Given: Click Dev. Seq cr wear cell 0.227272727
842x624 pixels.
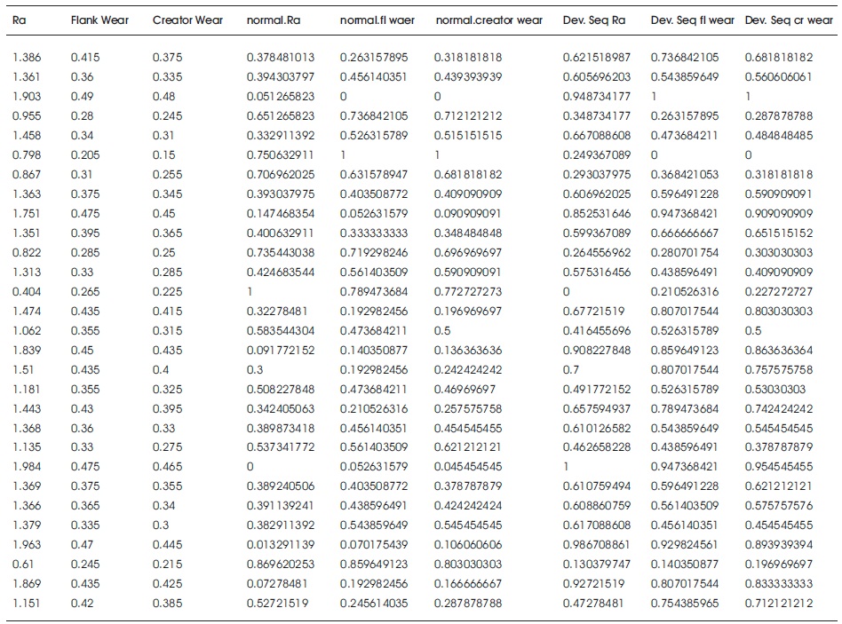Looking at the screenshot, I should click(x=779, y=292).
